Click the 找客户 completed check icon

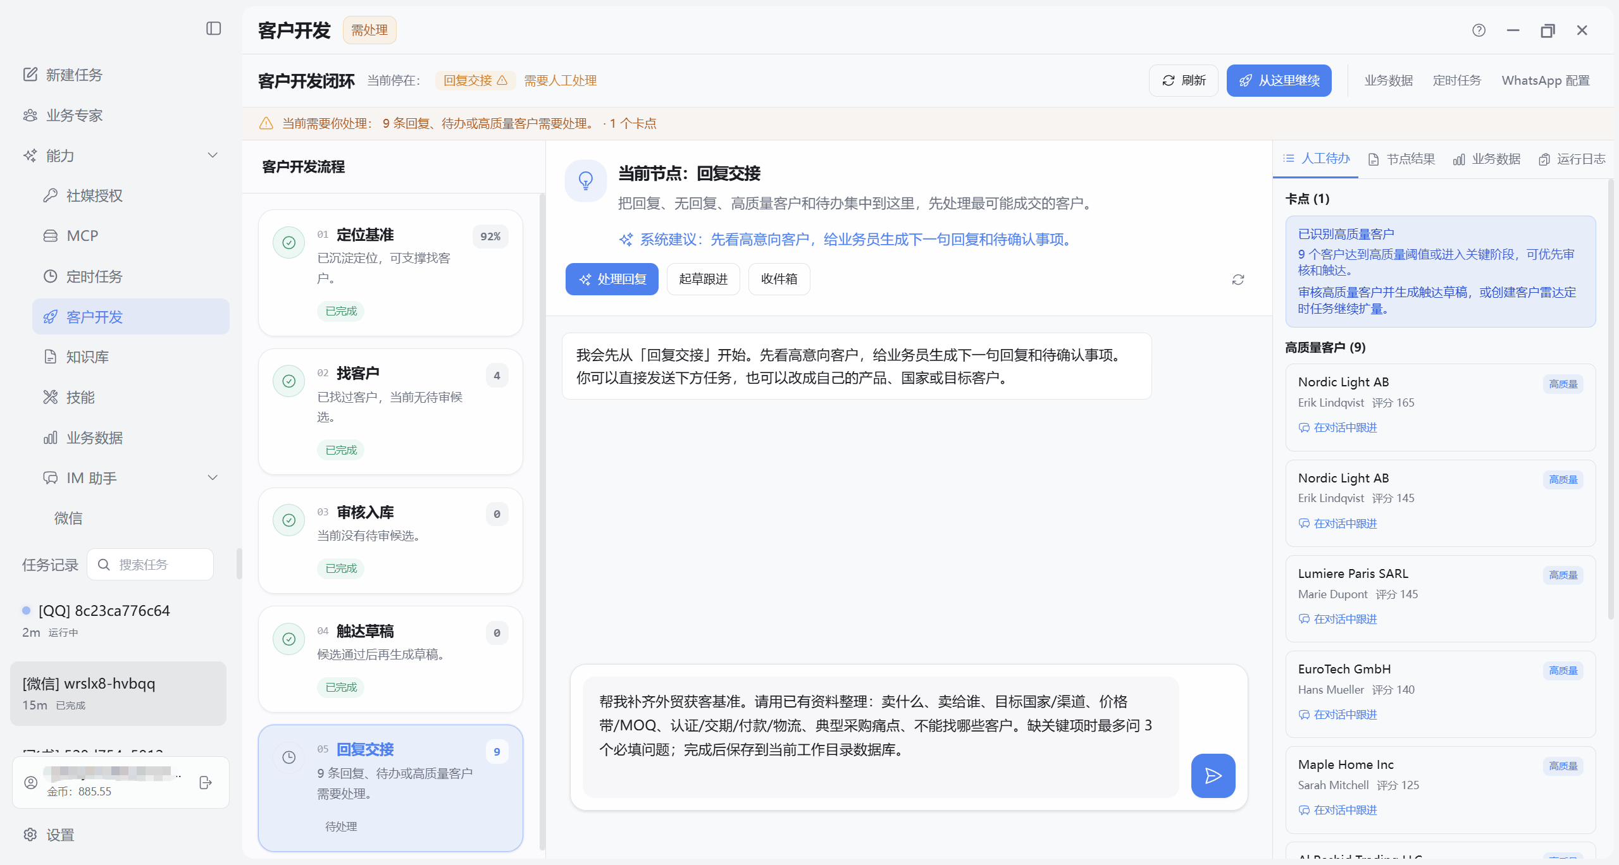pos(288,381)
